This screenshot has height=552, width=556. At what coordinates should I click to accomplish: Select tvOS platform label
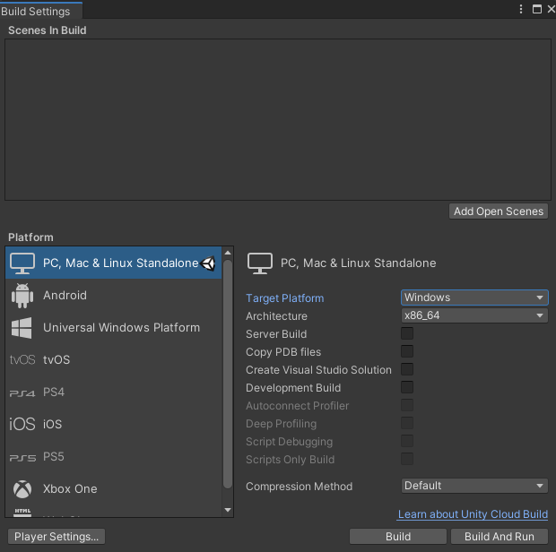pos(56,360)
